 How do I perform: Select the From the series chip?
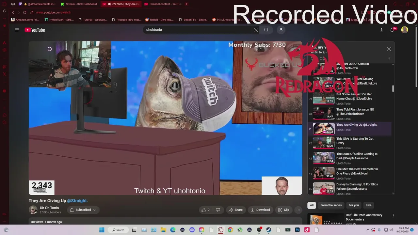point(331,205)
